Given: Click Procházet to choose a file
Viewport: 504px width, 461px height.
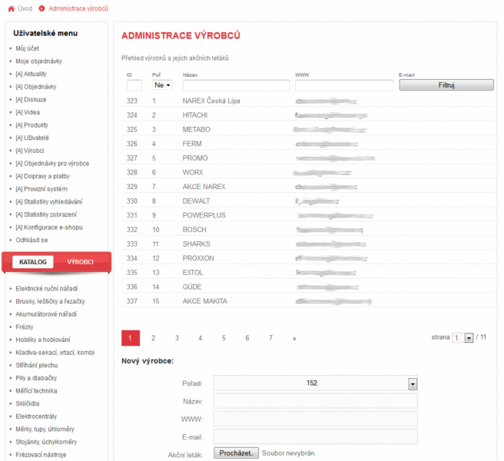Looking at the screenshot, I should (x=236, y=453).
